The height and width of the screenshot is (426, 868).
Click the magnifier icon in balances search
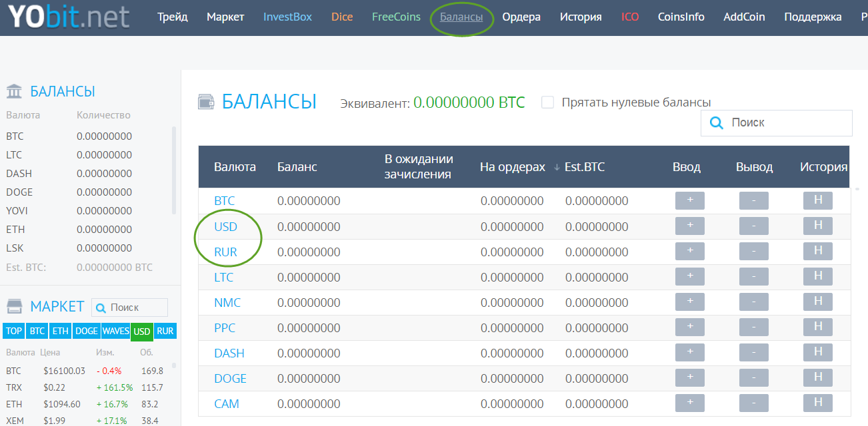coord(717,123)
